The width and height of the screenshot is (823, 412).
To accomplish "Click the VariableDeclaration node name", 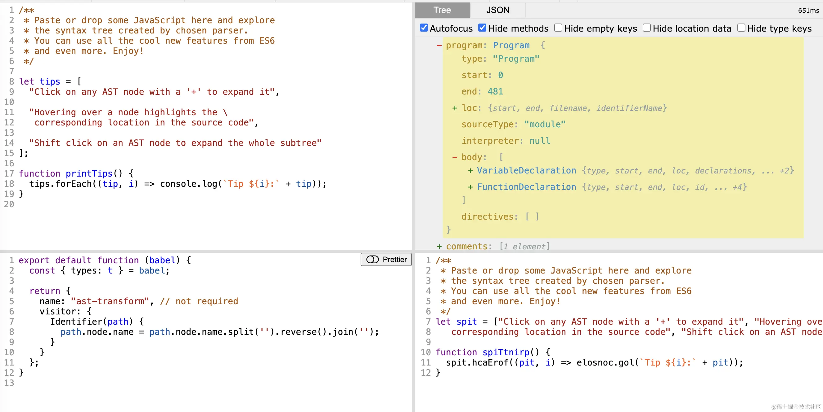I will point(526,171).
